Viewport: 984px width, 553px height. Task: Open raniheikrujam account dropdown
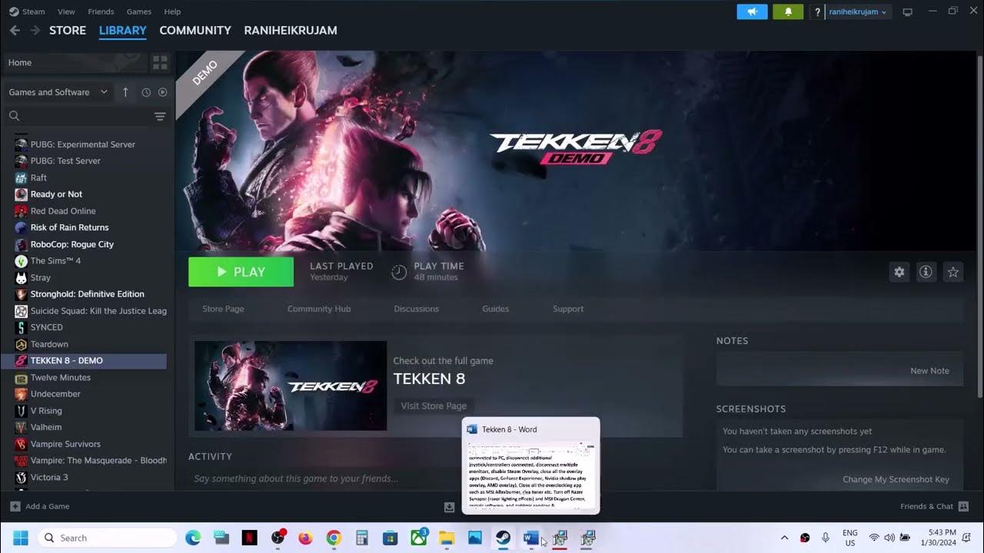(858, 12)
